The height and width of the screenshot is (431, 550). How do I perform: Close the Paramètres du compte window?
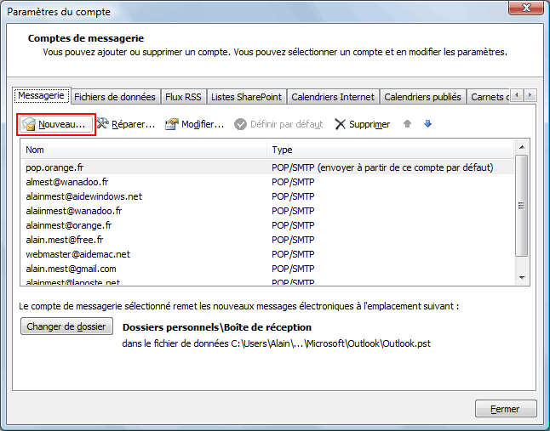coord(526,8)
